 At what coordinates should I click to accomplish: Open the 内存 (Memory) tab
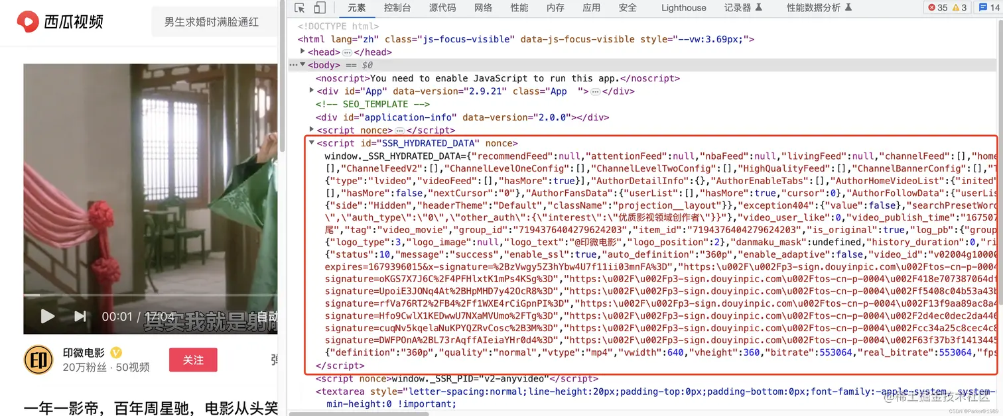click(555, 8)
